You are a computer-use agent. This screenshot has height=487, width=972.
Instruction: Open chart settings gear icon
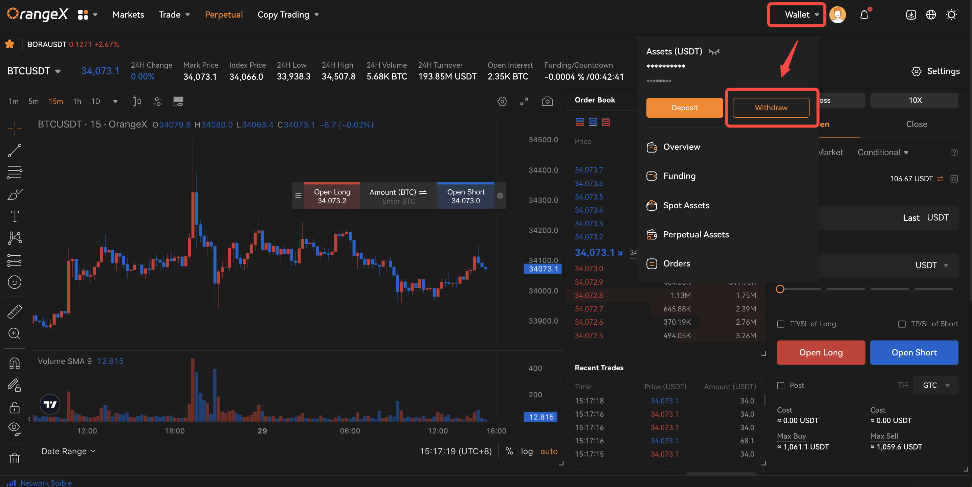[502, 101]
